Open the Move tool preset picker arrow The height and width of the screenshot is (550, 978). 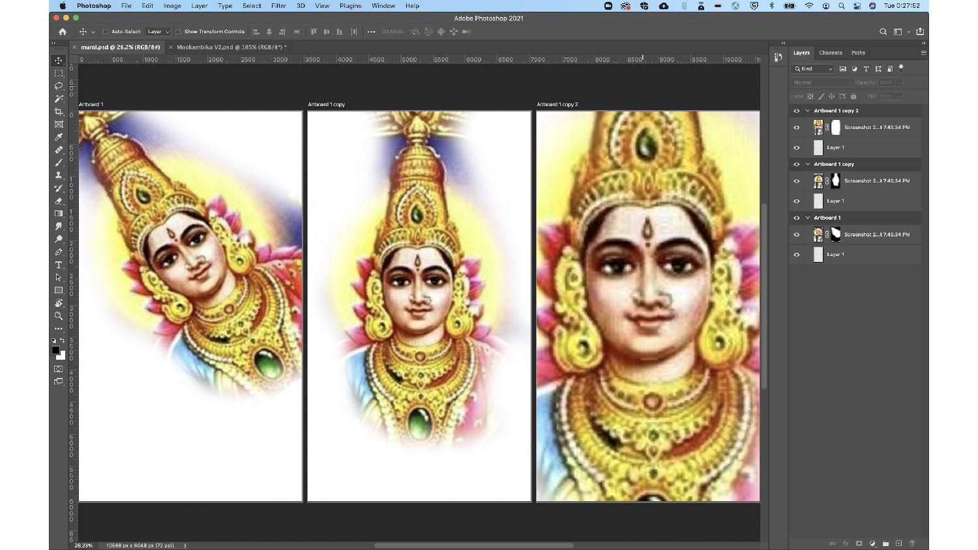coord(93,31)
